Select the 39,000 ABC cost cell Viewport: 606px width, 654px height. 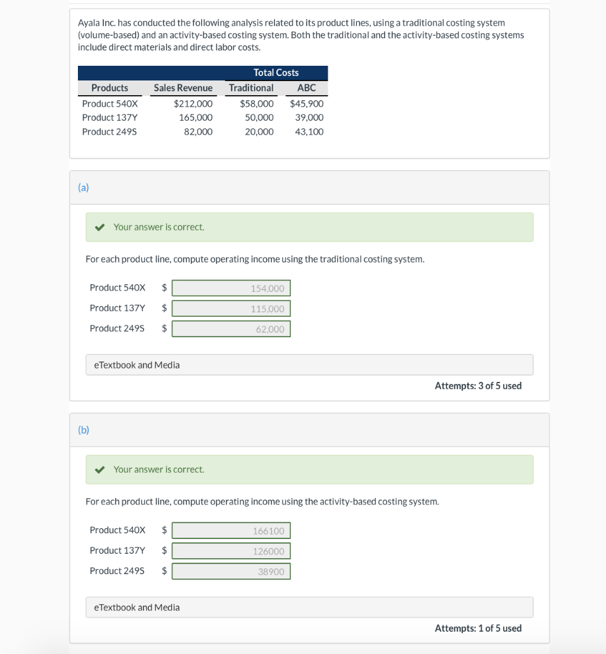click(310, 118)
